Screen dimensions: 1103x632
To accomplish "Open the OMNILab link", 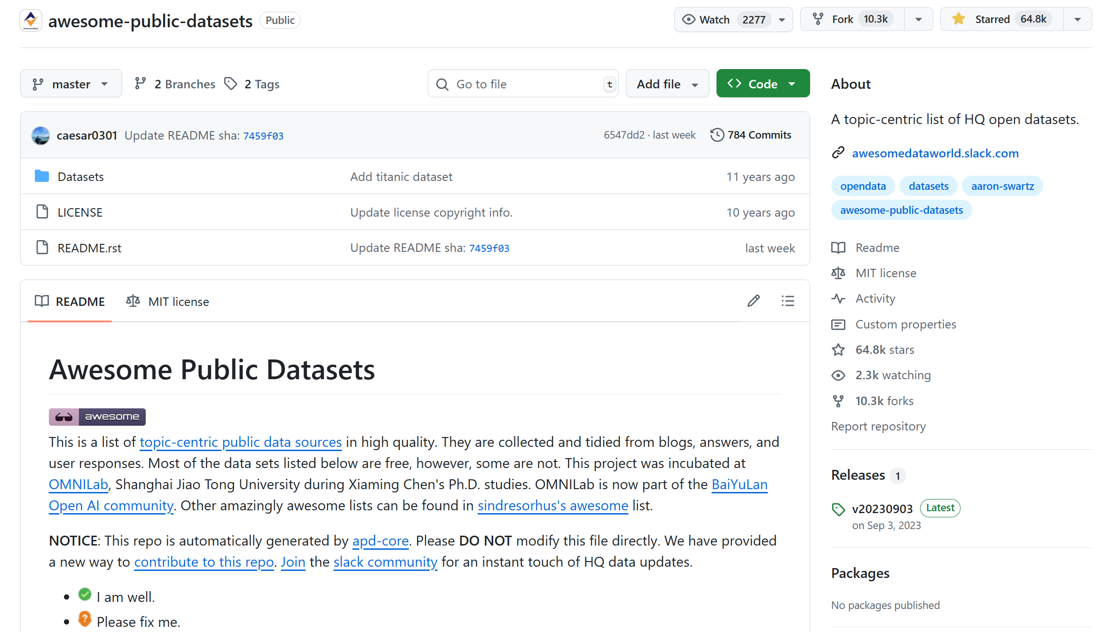I will pos(79,484).
